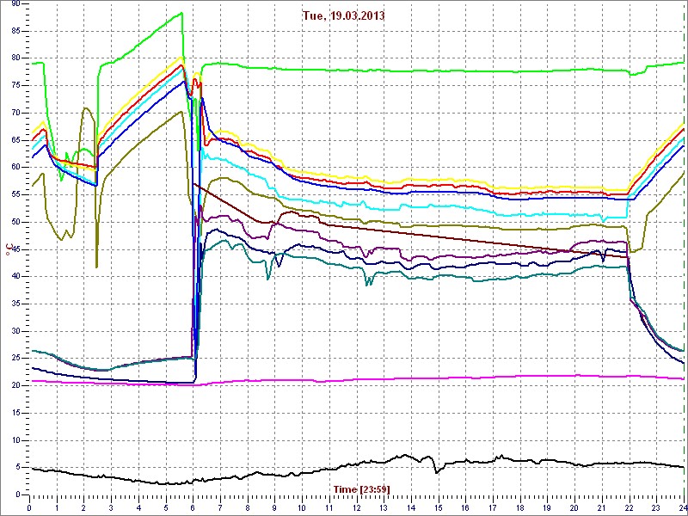The width and height of the screenshot is (688, 516).
Task: Select the '45' temperature axis label
Action: click(x=15, y=249)
